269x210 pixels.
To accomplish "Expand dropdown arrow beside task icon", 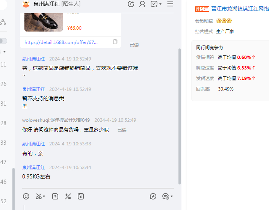I will click(160, 4).
